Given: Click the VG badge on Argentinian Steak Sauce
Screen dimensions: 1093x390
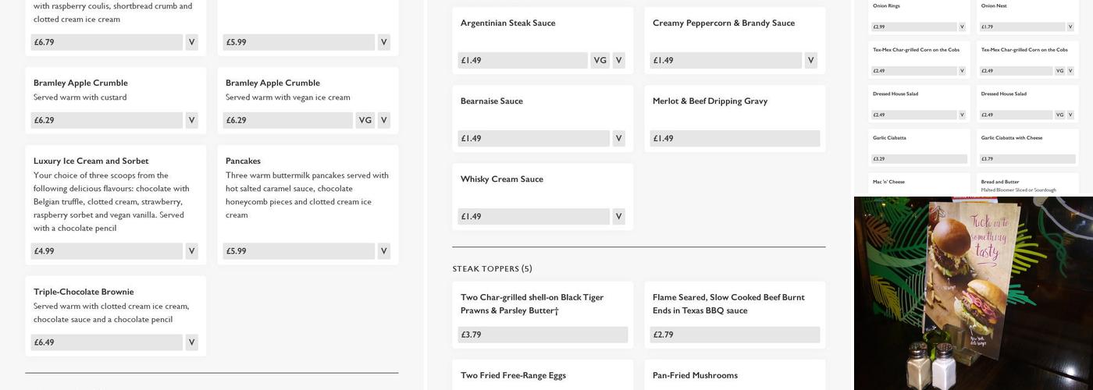Looking at the screenshot, I should tap(600, 60).
